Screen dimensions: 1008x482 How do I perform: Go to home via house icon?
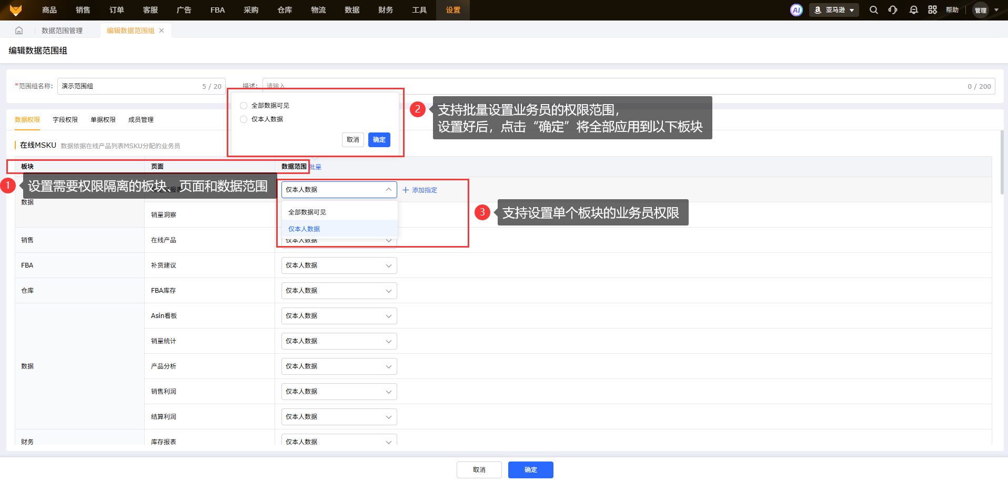pyautogui.click(x=19, y=30)
